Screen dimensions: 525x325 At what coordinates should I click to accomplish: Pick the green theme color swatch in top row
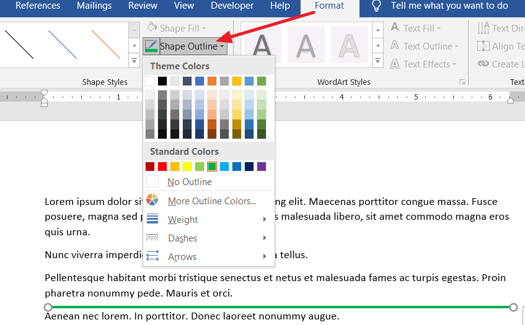pyautogui.click(x=262, y=81)
